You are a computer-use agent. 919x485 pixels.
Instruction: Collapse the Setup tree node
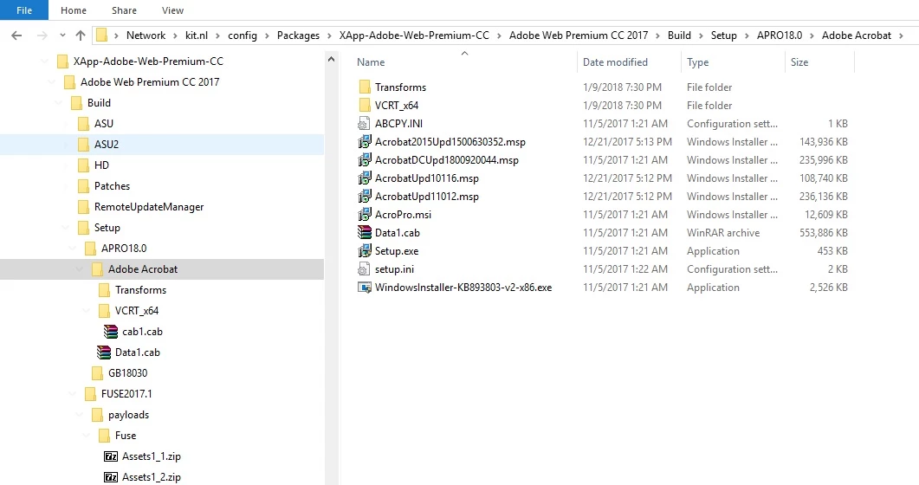[x=66, y=227]
